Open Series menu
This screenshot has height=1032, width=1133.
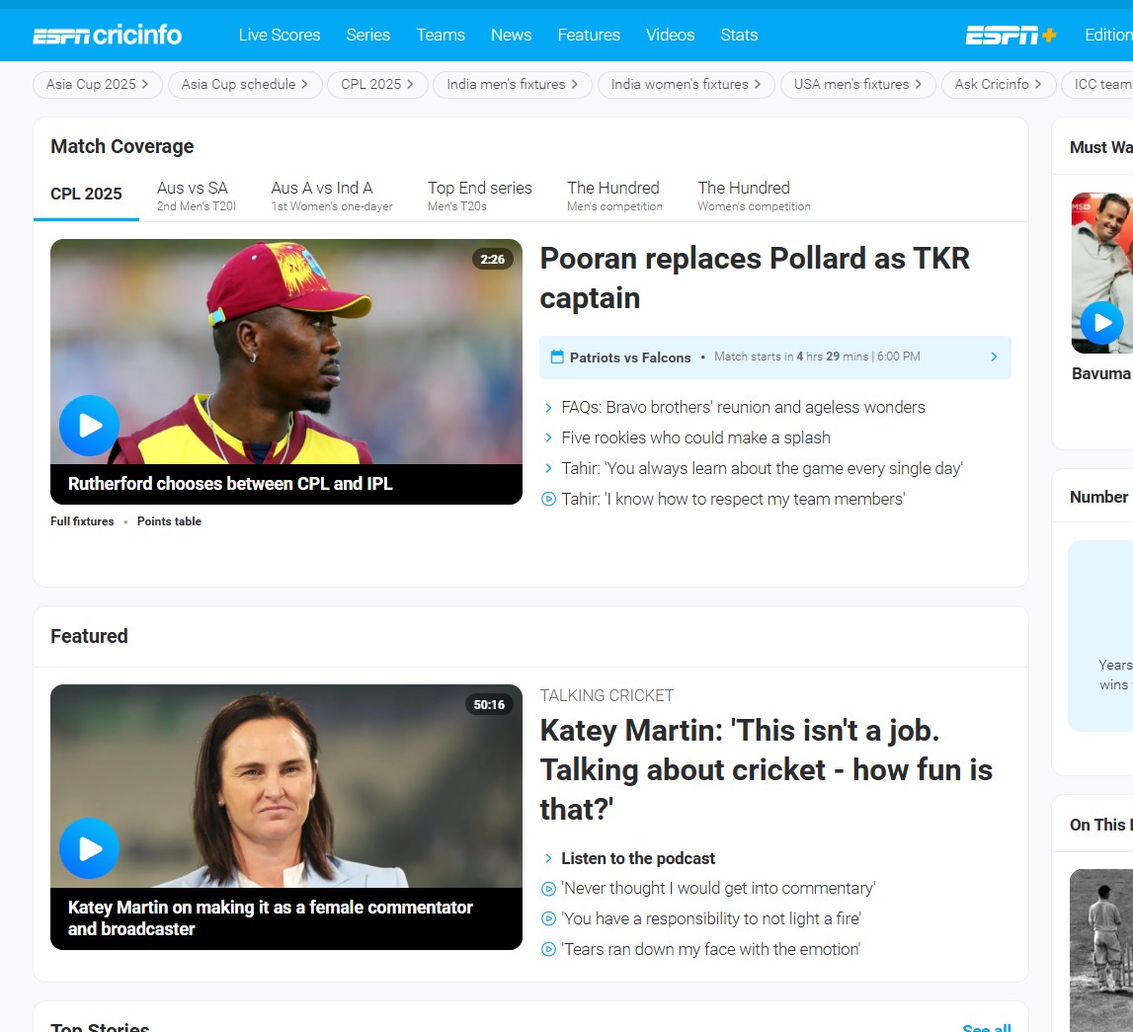(367, 35)
